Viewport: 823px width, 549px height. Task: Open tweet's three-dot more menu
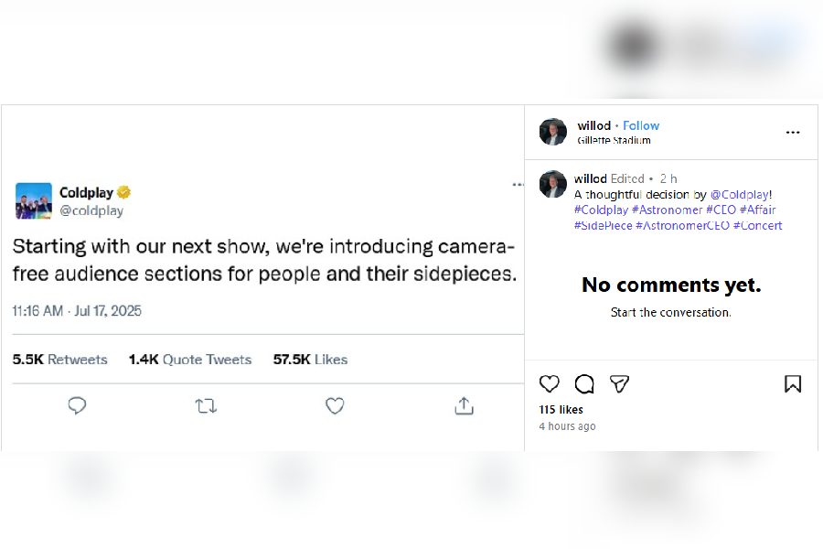(x=518, y=184)
